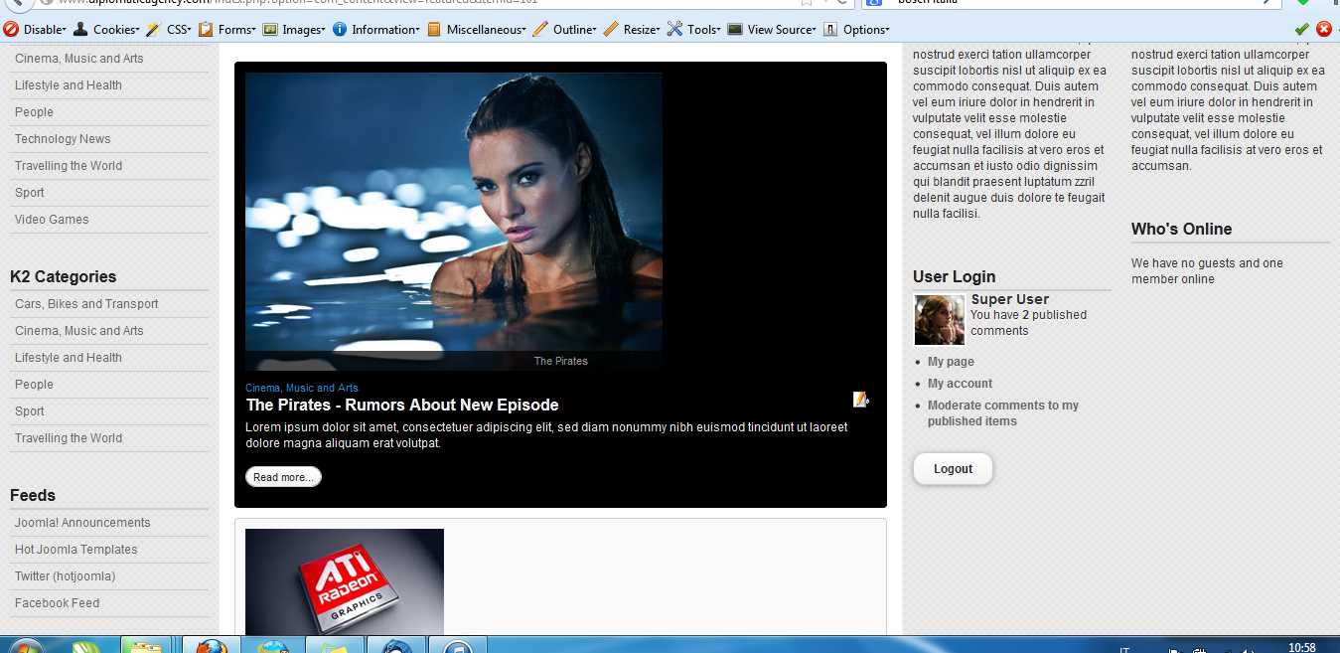Open Hot Joomla Templates feed link
Viewport: 1340px width, 653px height.
coord(76,550)
